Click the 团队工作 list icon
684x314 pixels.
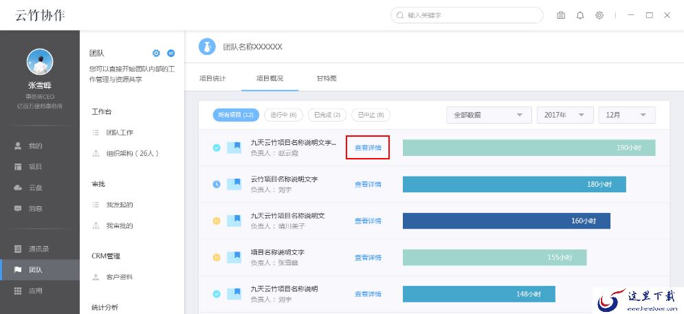[96, 133]
